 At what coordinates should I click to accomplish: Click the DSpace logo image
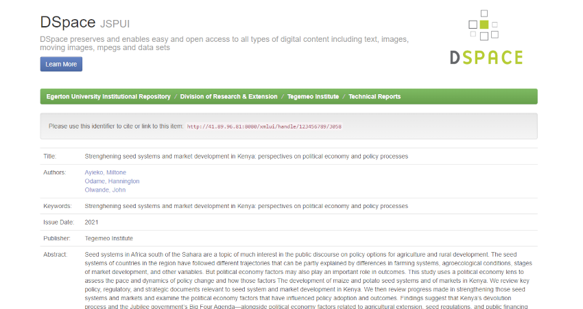486,37
